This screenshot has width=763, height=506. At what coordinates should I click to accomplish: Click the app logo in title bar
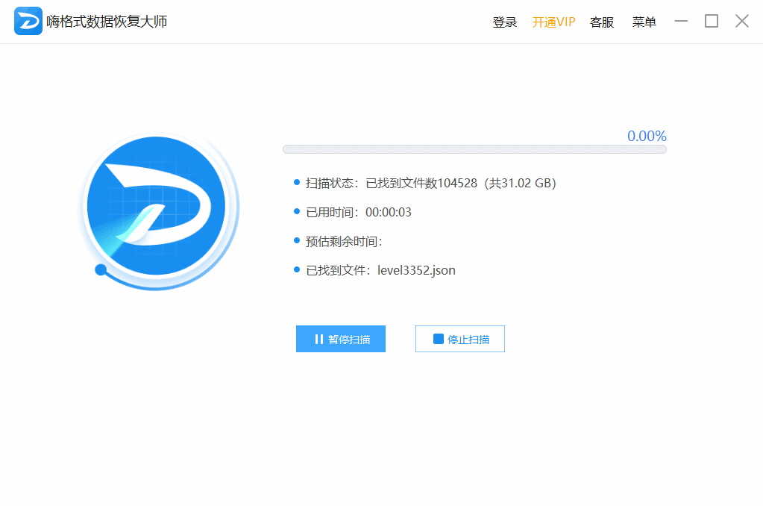pos(28,22)
